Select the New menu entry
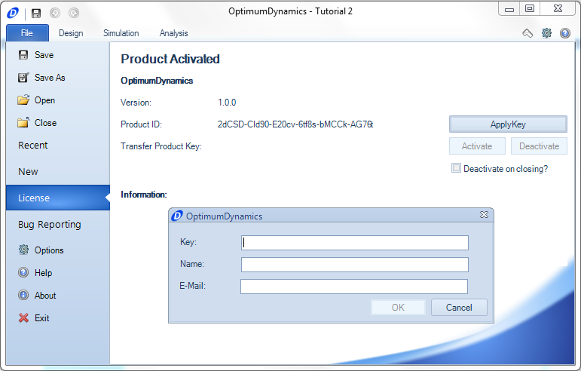The width and height of the screenshot is (581, 371). tap(58, 172)
